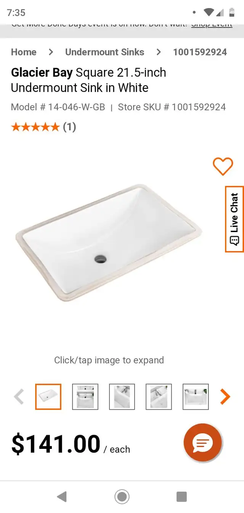This screenshot has width=244, height=513.
Task: Select the second product thumbnail
Action: [85, 397]
